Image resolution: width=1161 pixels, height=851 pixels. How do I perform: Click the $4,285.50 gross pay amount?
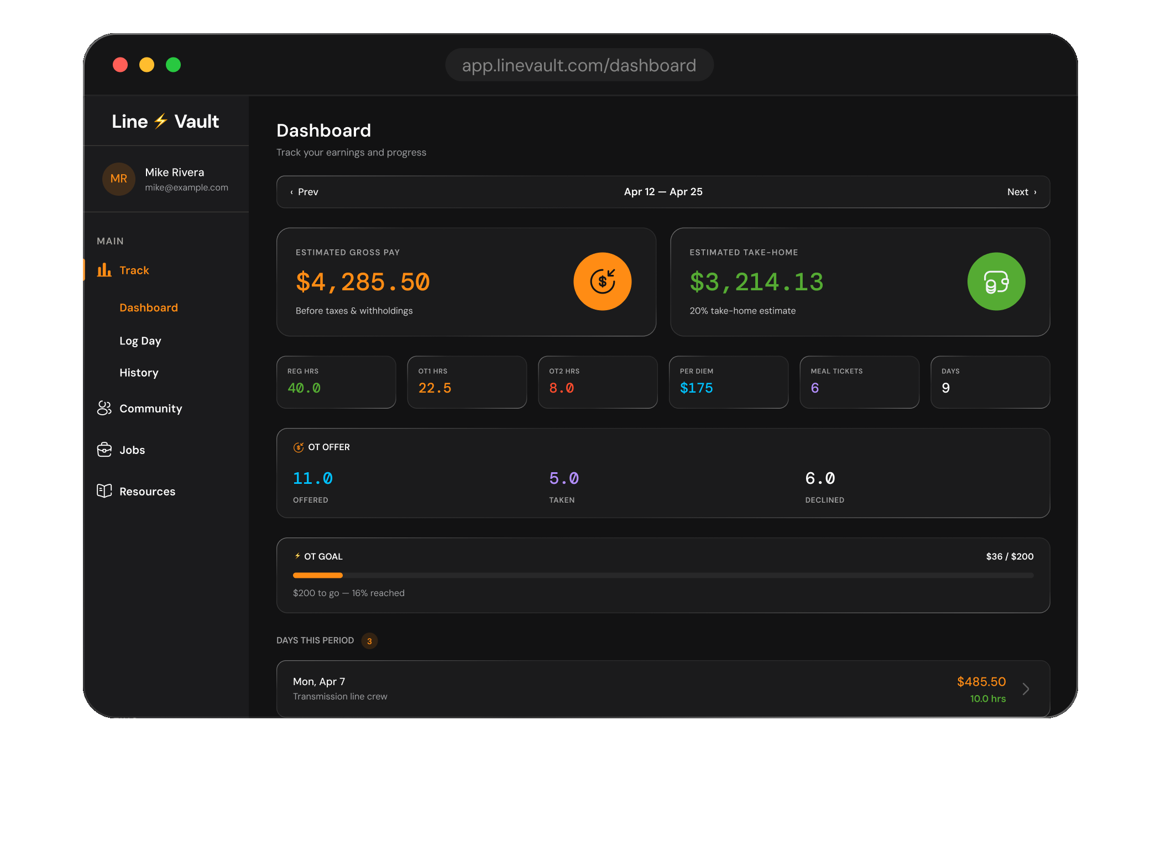(x=363, y=282)
